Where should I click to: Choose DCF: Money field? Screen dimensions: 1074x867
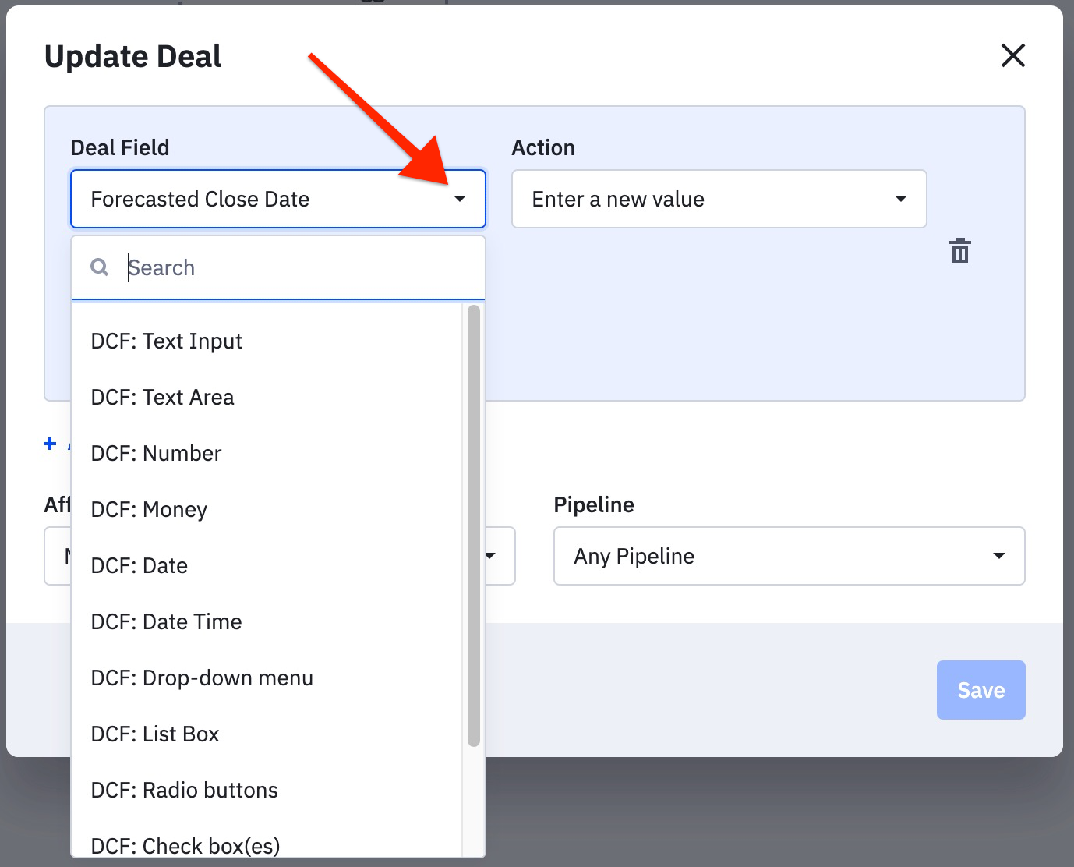coord(149,510)
